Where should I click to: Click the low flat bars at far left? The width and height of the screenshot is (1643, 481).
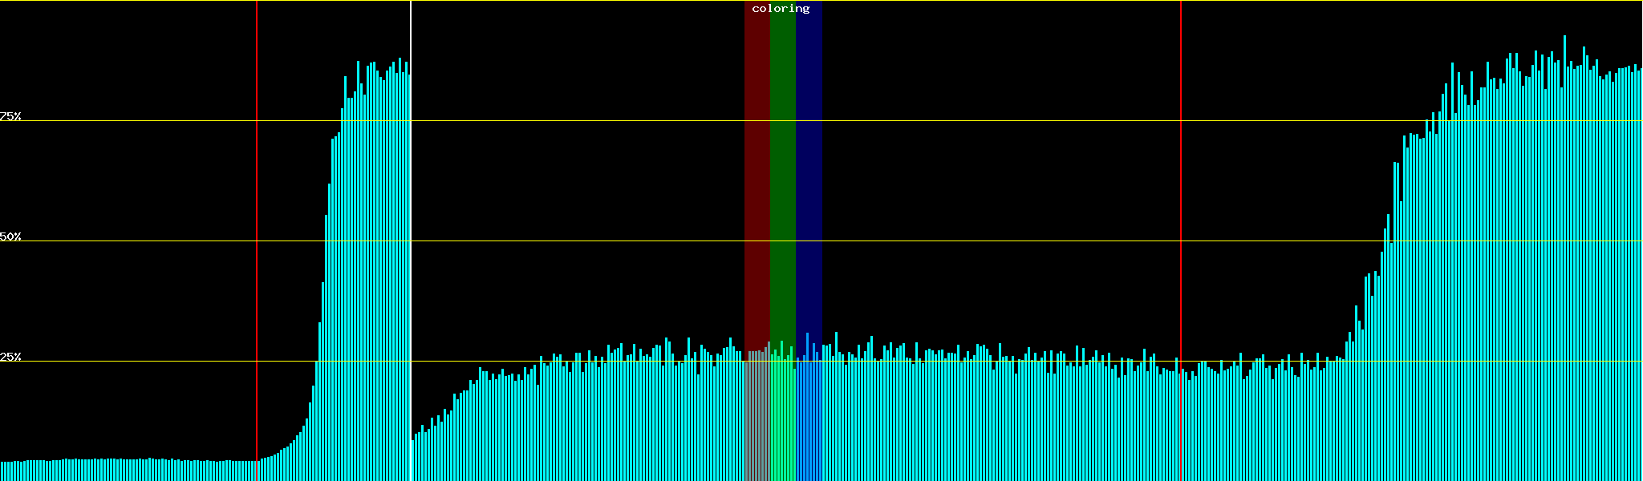click(120, 471)
